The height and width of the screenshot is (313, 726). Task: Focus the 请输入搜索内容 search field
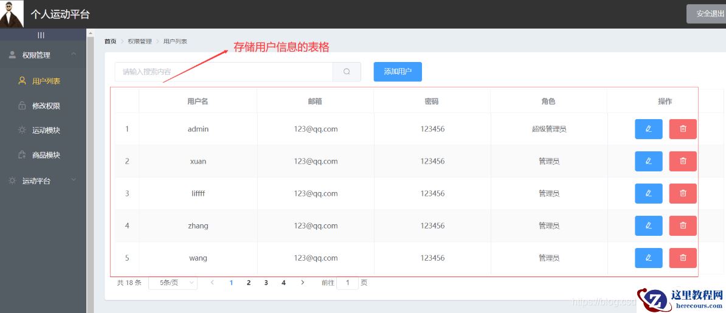[224, 72]
